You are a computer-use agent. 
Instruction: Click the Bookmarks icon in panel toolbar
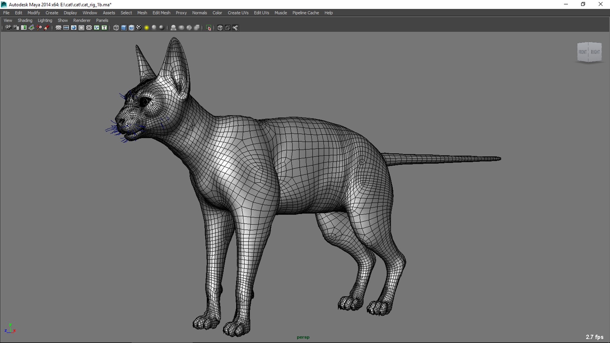[x=24, y=28]
